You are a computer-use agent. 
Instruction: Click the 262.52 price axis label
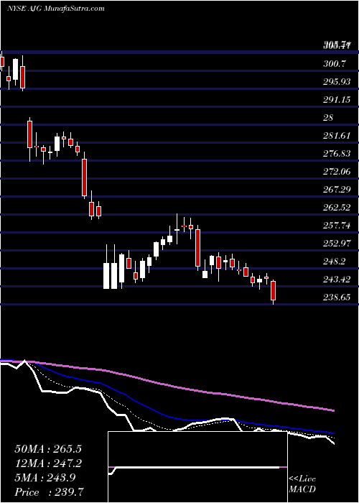tap(337, 208)
